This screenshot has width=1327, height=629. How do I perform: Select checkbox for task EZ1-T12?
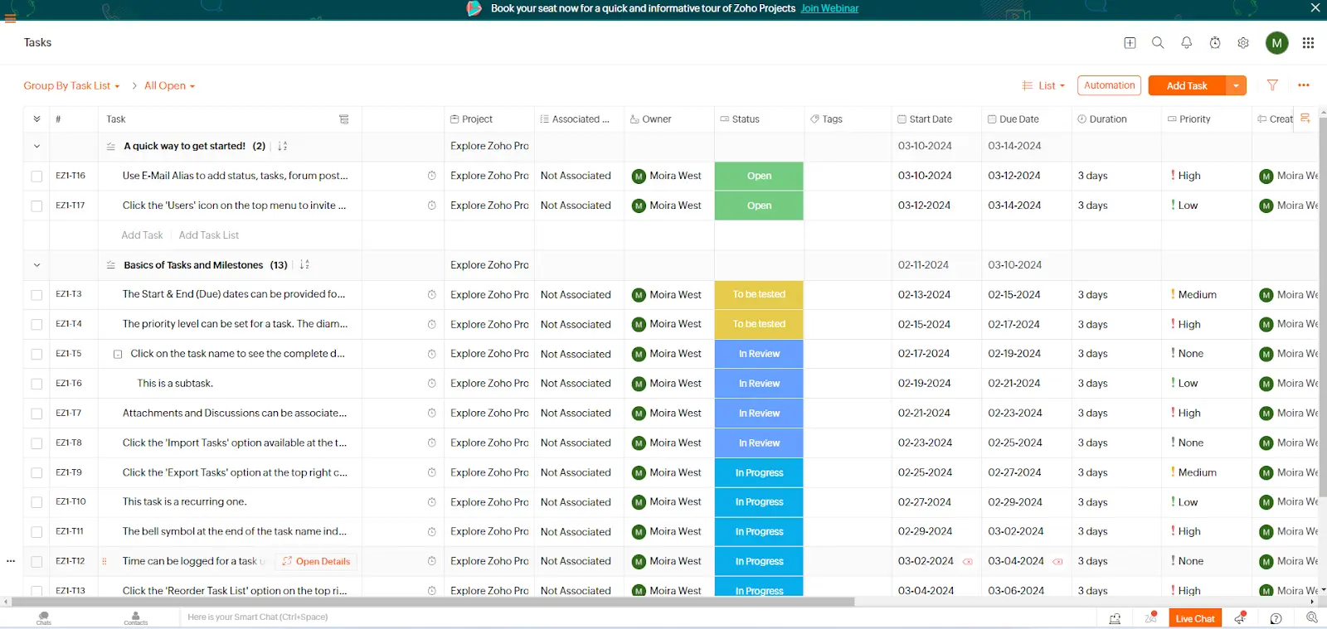(x=36, y=562)
